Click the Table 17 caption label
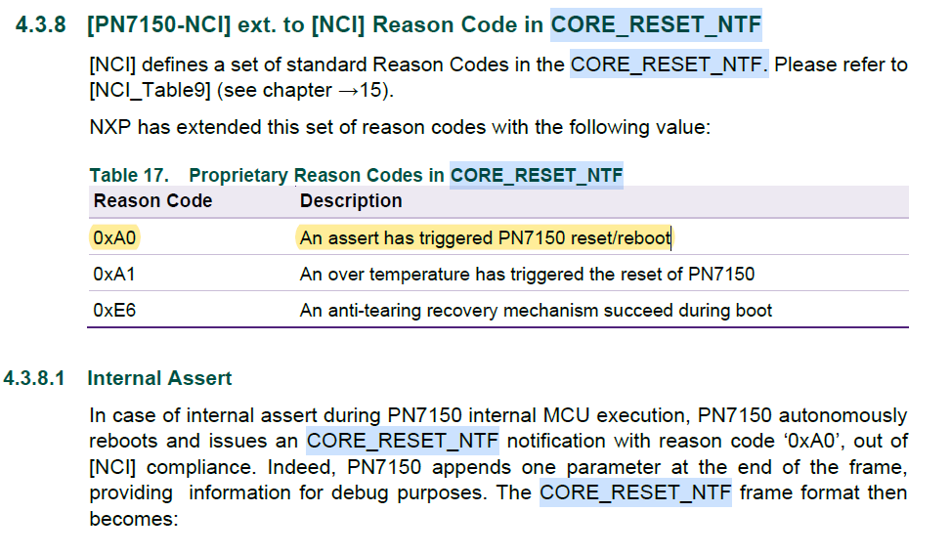 [x=128, y=175]
